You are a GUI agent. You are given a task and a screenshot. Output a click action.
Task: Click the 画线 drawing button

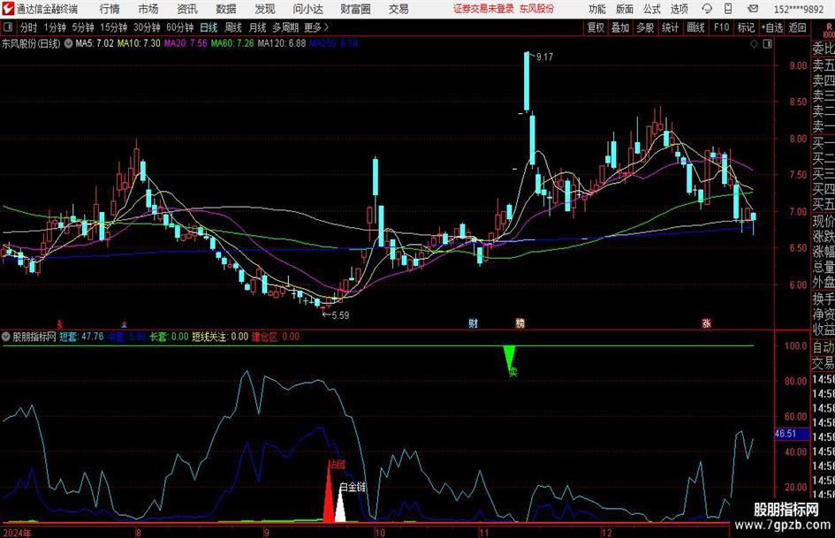tap(695, 27)
